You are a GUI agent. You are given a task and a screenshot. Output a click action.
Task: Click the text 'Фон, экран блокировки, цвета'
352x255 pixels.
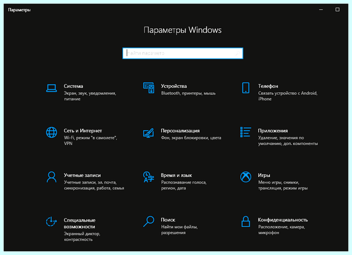tap(191, 138)
